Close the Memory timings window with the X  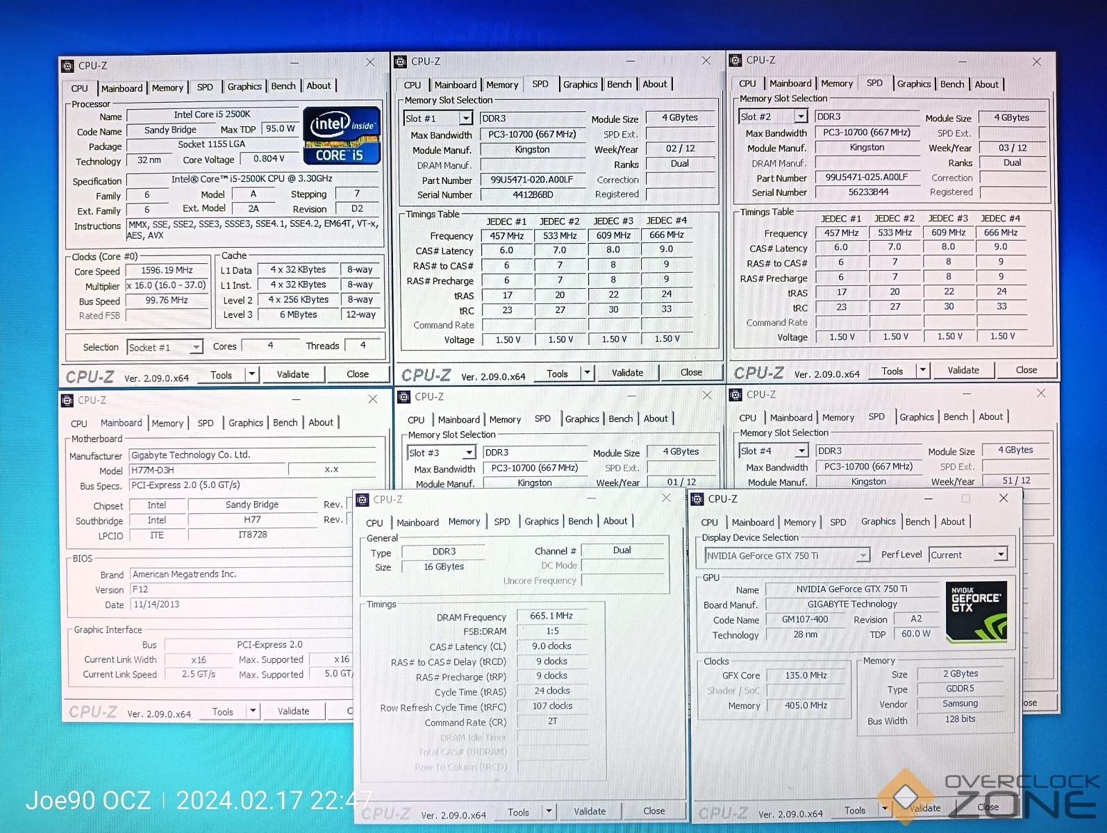666,498
